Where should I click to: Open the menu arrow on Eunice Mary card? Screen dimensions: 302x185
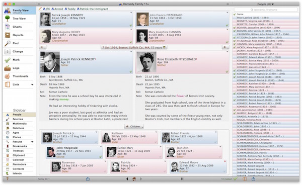161,147
